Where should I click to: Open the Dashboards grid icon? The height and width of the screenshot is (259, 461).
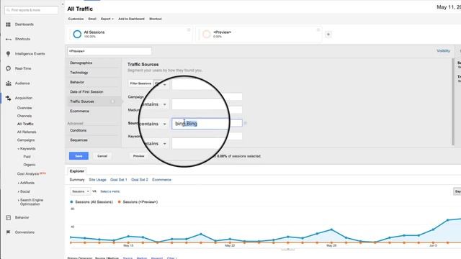8,24
